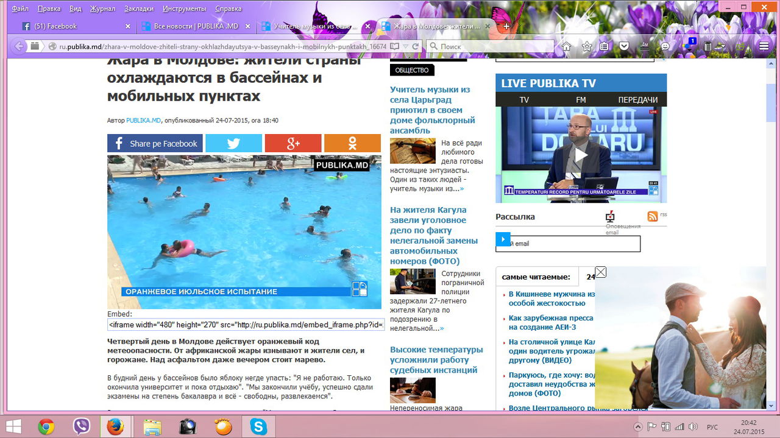The image size is (780, 438).
Task: Launch Chrome from the taskbar
Action: [x=46, y=427]
